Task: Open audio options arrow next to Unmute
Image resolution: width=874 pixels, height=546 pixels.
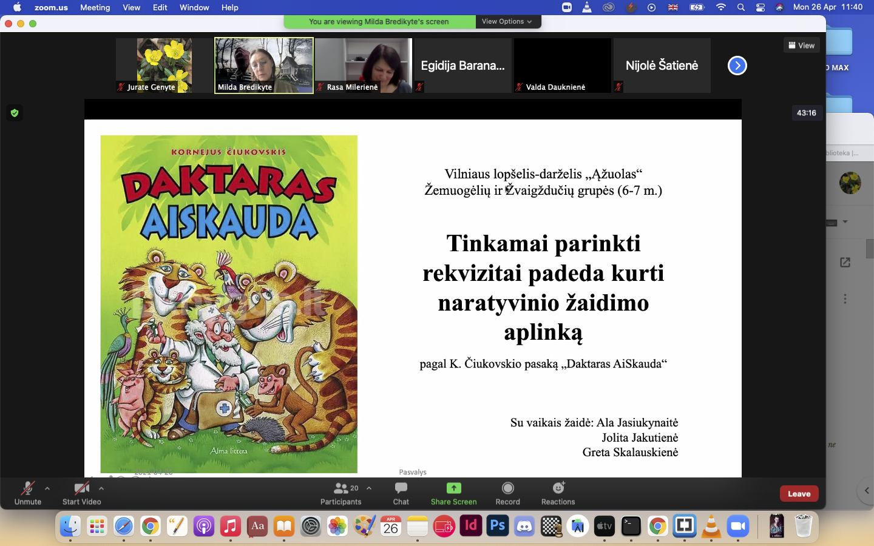Action: point(47,488)
